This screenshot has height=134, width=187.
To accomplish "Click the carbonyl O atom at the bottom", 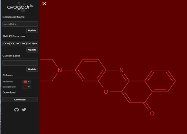I will click(152, 113).
